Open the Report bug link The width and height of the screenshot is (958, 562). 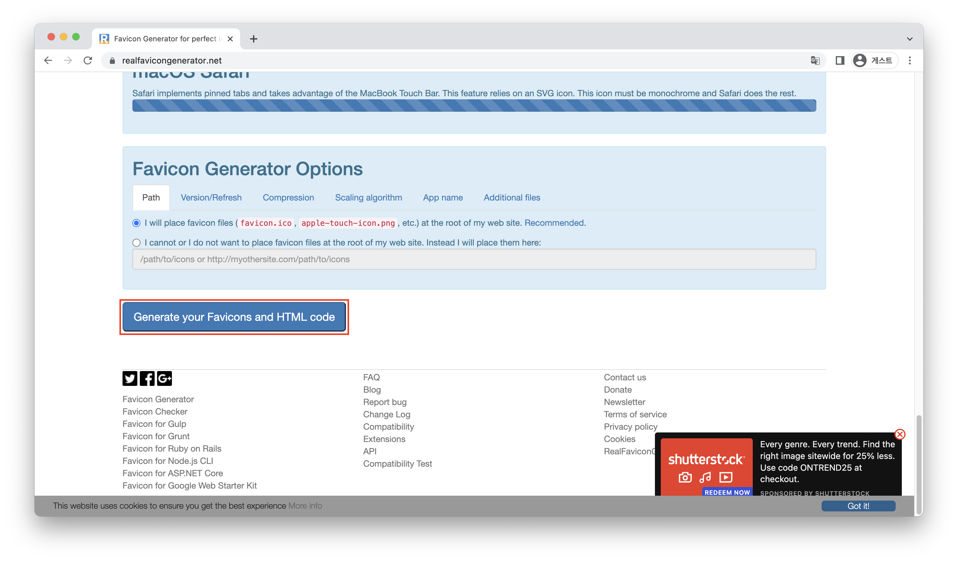click(385, 402)
